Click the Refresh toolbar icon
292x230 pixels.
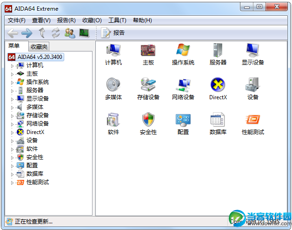56,33
